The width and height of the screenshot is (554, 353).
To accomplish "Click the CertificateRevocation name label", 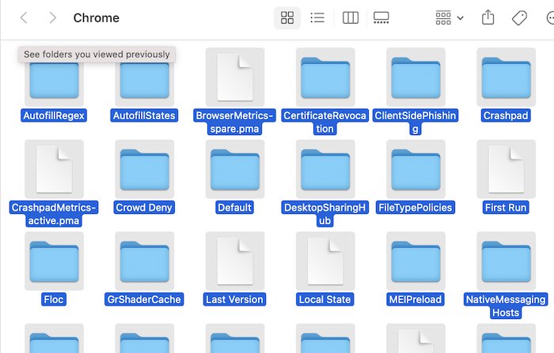I will (x=325, y=122).
